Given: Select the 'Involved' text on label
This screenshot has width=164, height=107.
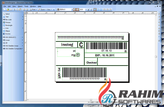Looking at the screenshot, I should point(67,45).
